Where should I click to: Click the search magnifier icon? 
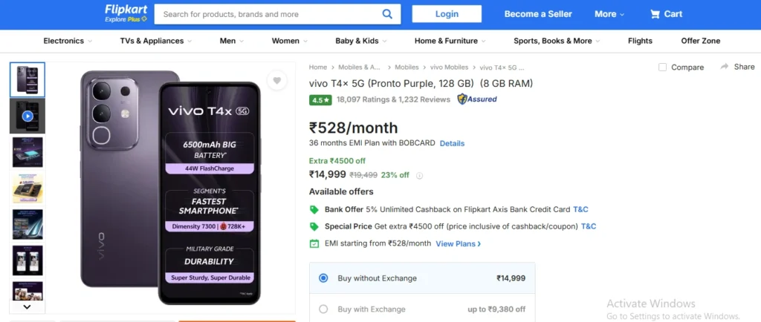tap(387, 14)
